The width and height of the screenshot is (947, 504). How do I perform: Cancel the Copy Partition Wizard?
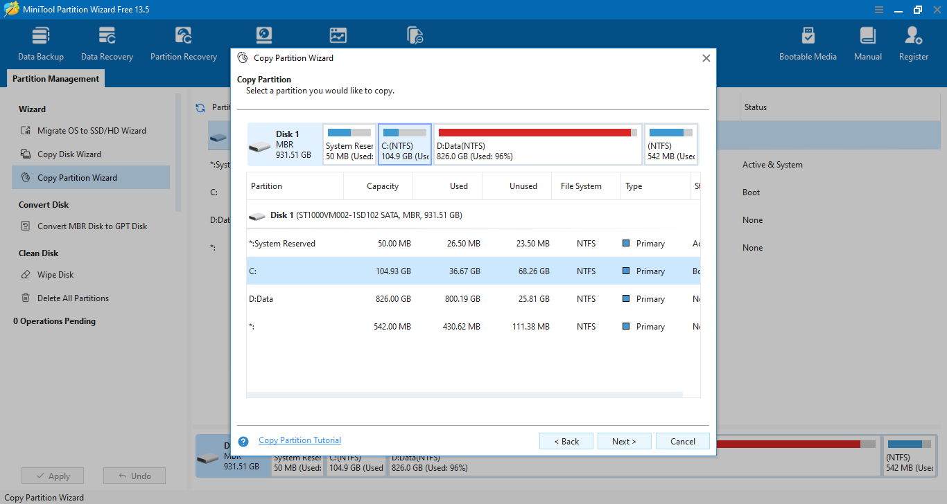(682, 442)
